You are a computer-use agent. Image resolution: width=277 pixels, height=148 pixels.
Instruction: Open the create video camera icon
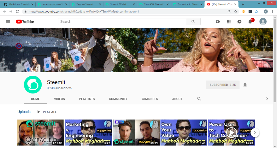tap(218, 21)
